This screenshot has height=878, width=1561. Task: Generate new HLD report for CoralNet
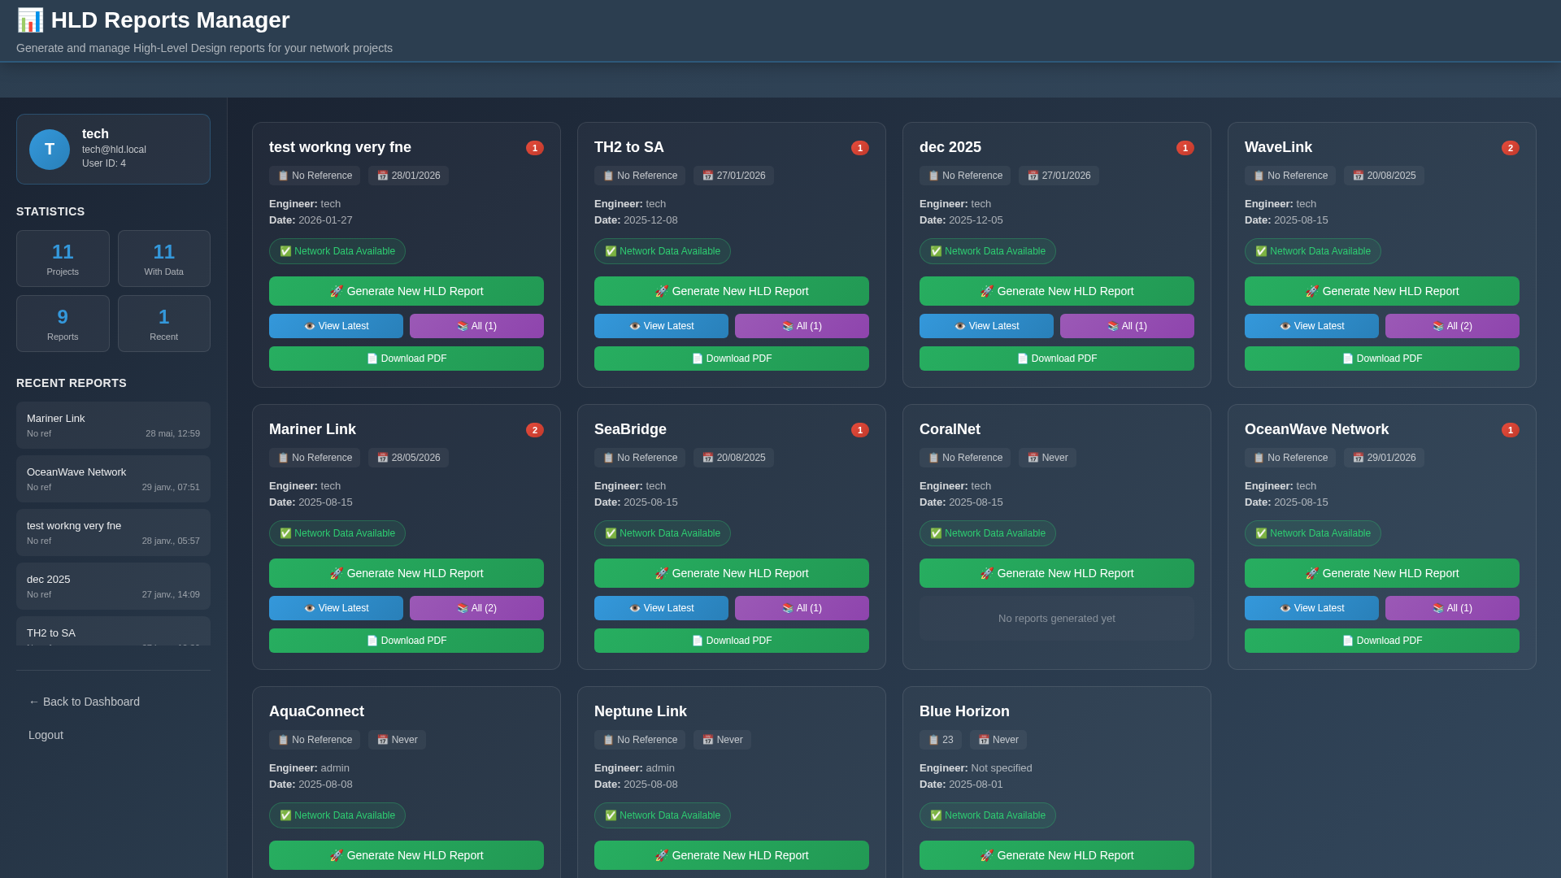1057,573
